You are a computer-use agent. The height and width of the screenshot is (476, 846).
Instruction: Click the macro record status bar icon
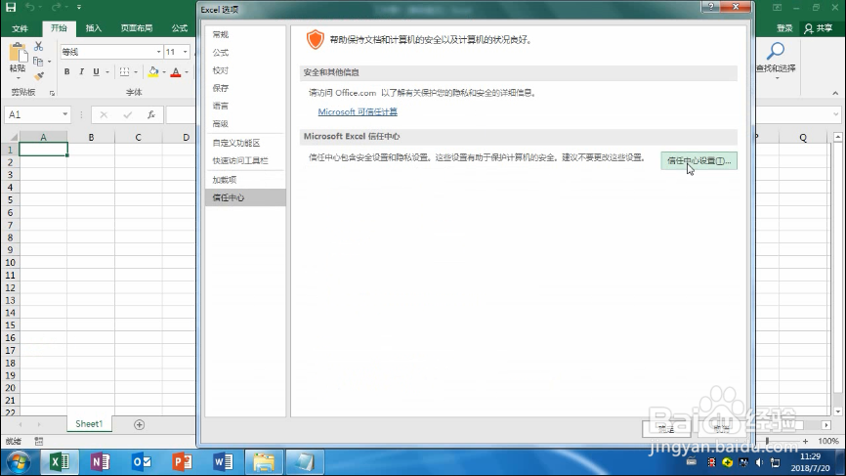(x=38, y=441)
